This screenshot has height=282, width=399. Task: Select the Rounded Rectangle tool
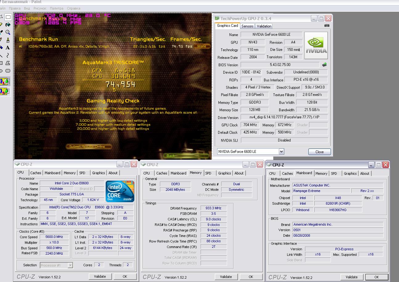pos(8,71)
